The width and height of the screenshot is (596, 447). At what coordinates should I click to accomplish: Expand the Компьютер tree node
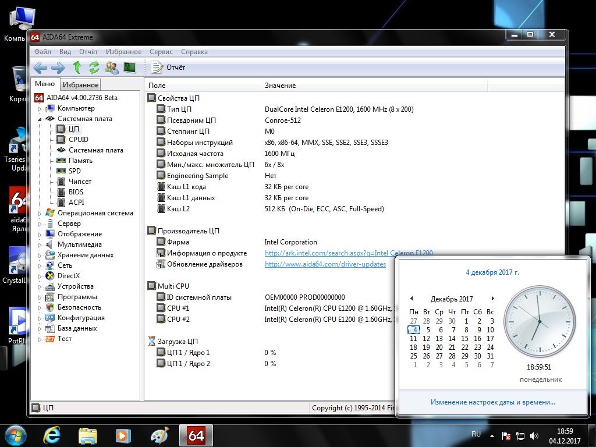click(x=40, y=109)
